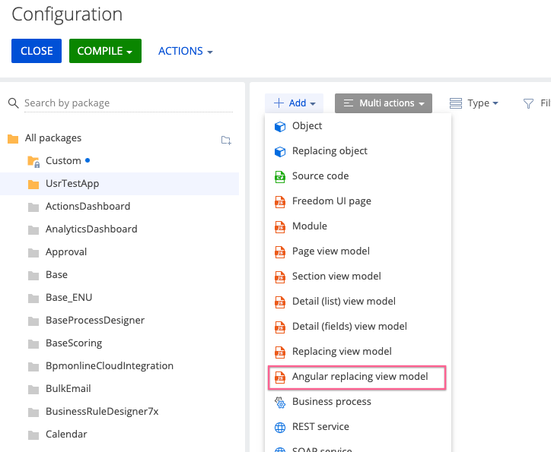Click the locked Custom folder icon
This screenshot has width=551, height=452.
(33, 162)
